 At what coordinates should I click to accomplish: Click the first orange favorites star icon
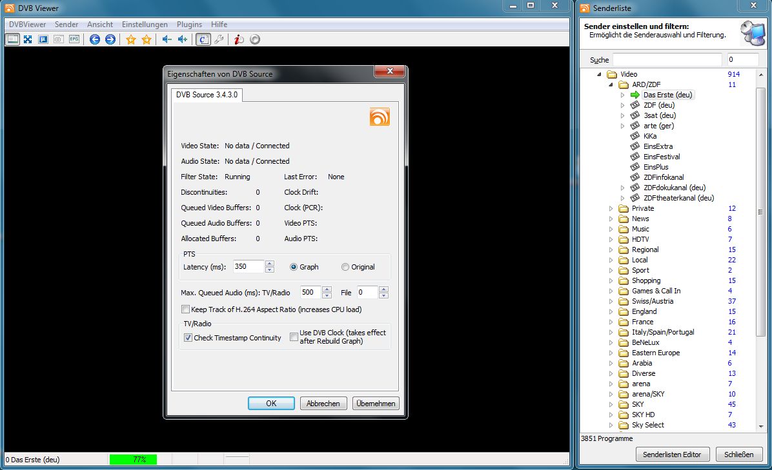131,39
